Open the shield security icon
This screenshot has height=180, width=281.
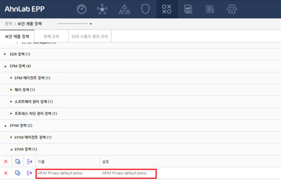click(145, 9)
